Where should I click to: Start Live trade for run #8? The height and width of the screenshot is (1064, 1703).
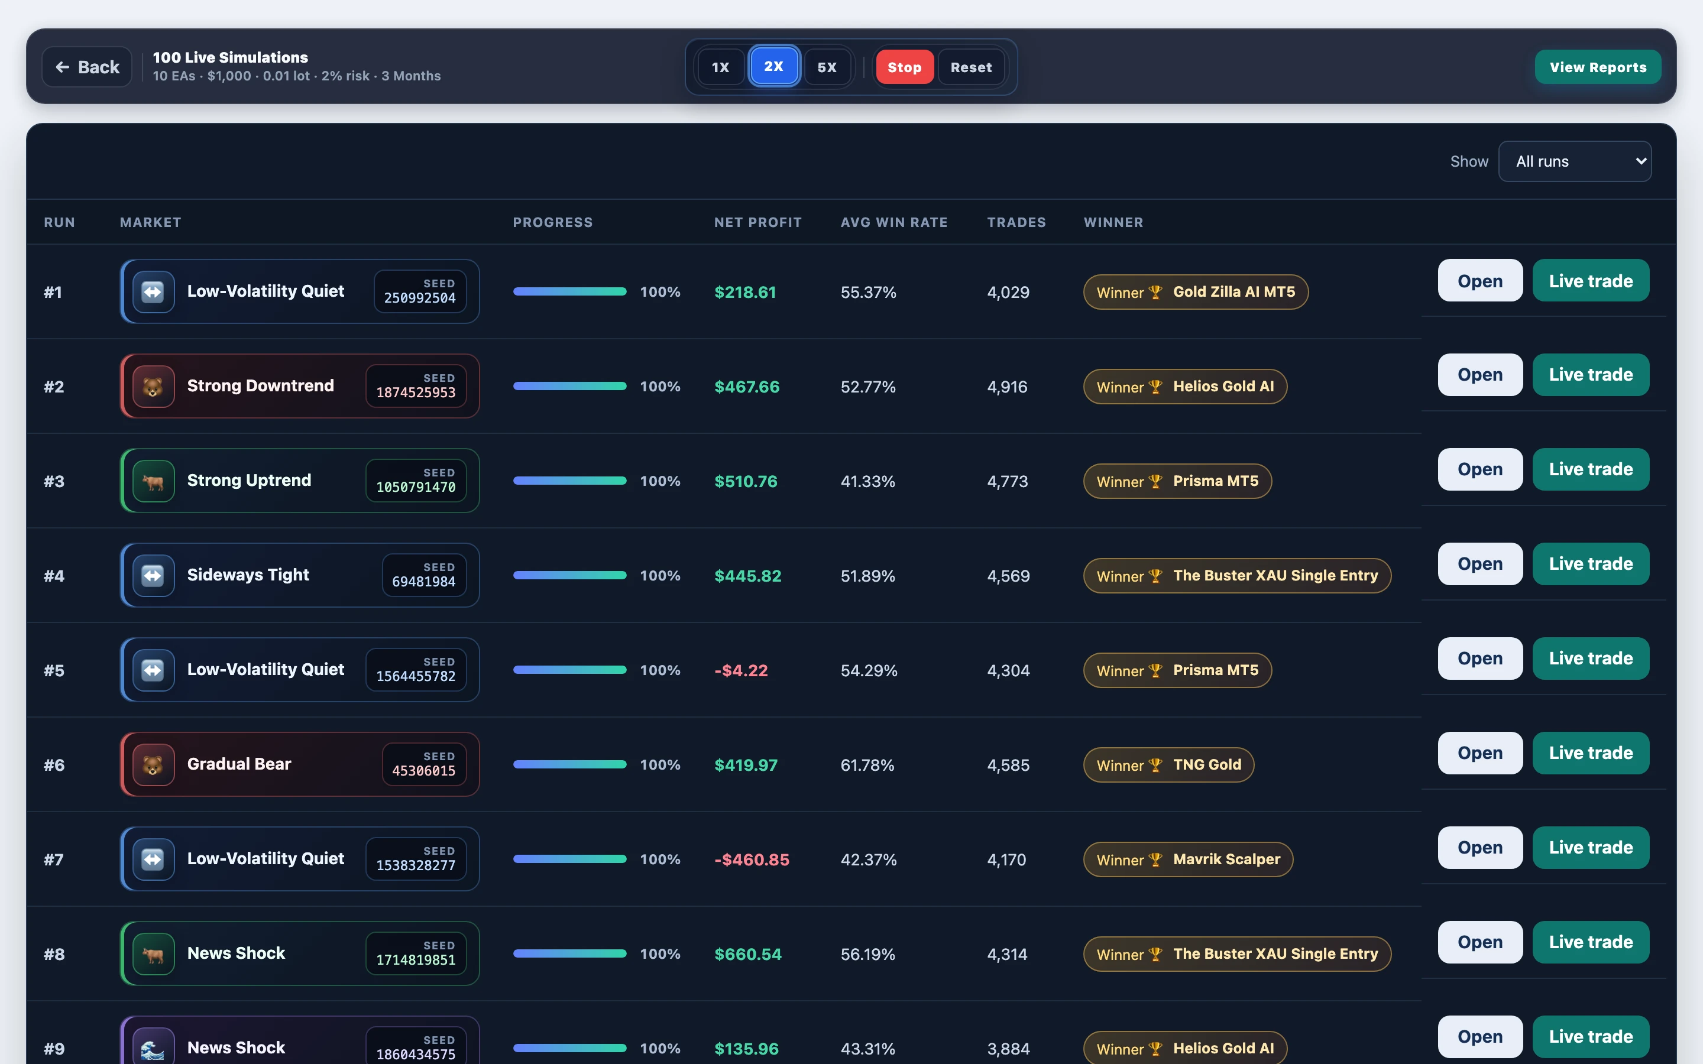click(1591, 942)
